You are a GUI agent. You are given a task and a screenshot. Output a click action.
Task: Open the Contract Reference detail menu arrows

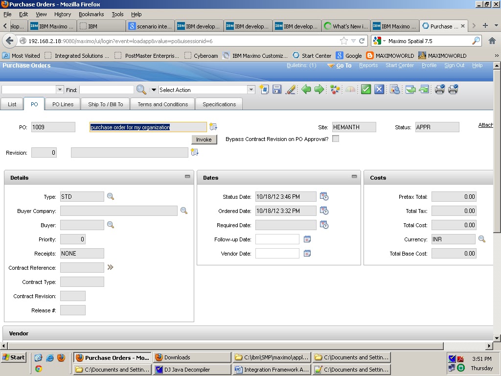pyautogui.click(x=111, y=267)
